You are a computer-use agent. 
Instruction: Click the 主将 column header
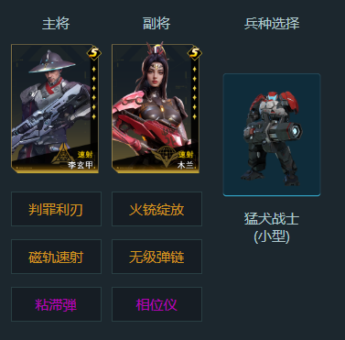56,24
